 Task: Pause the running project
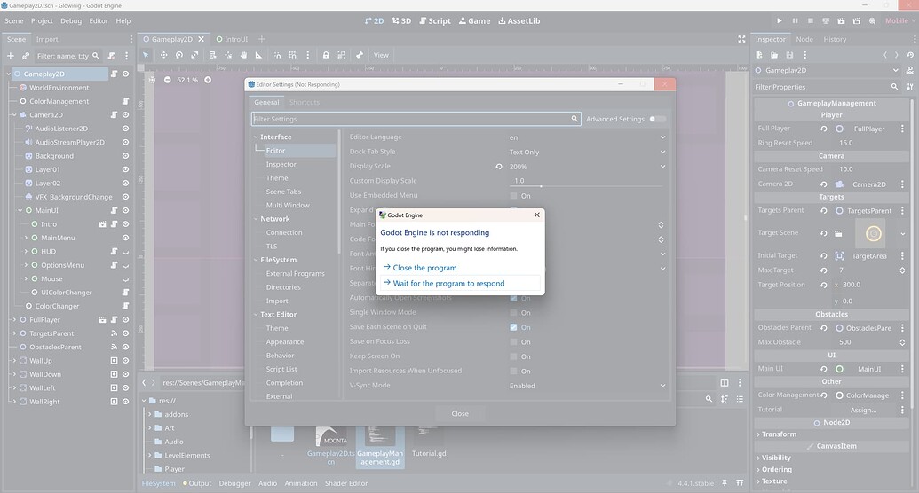click(796, 20)
